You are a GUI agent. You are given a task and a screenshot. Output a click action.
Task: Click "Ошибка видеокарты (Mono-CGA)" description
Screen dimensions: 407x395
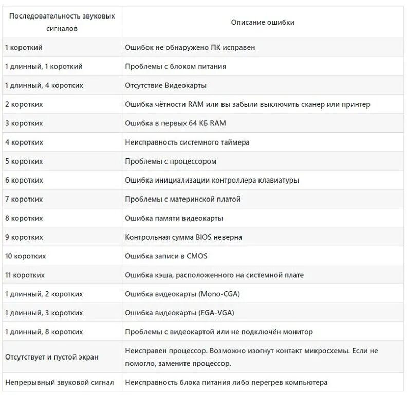point(182,294)
